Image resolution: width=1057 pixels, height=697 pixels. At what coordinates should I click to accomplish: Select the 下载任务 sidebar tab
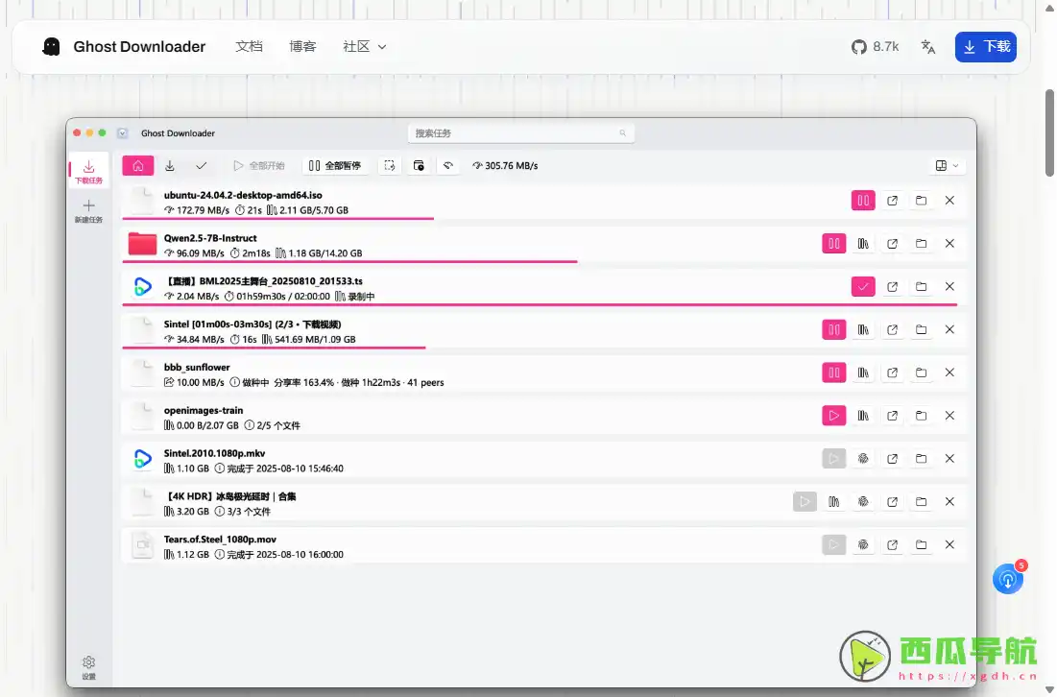point(88,171)
